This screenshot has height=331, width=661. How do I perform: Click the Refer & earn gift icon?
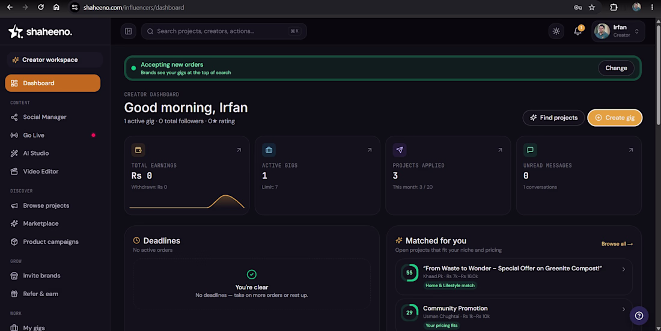coord(14,294)
